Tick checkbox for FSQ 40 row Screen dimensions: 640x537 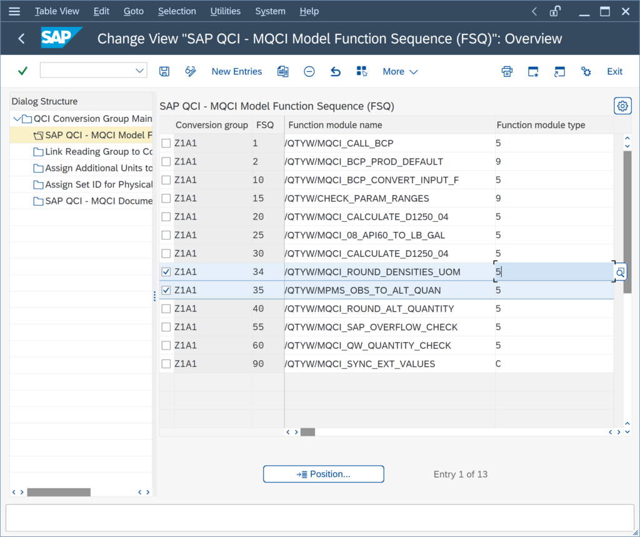click(166, 309)
